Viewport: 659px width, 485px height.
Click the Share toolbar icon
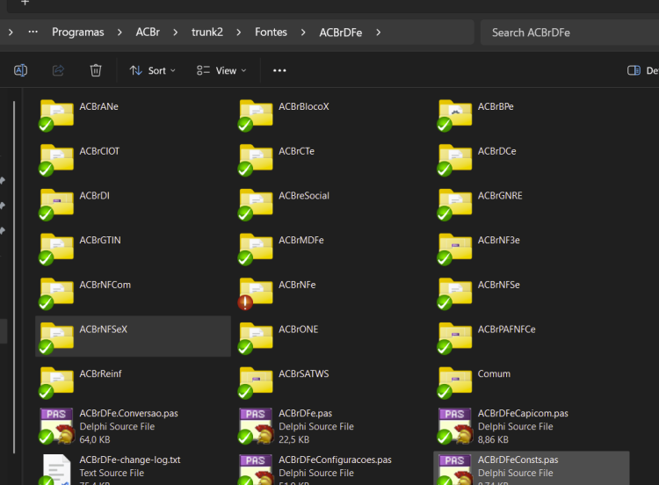58,70
